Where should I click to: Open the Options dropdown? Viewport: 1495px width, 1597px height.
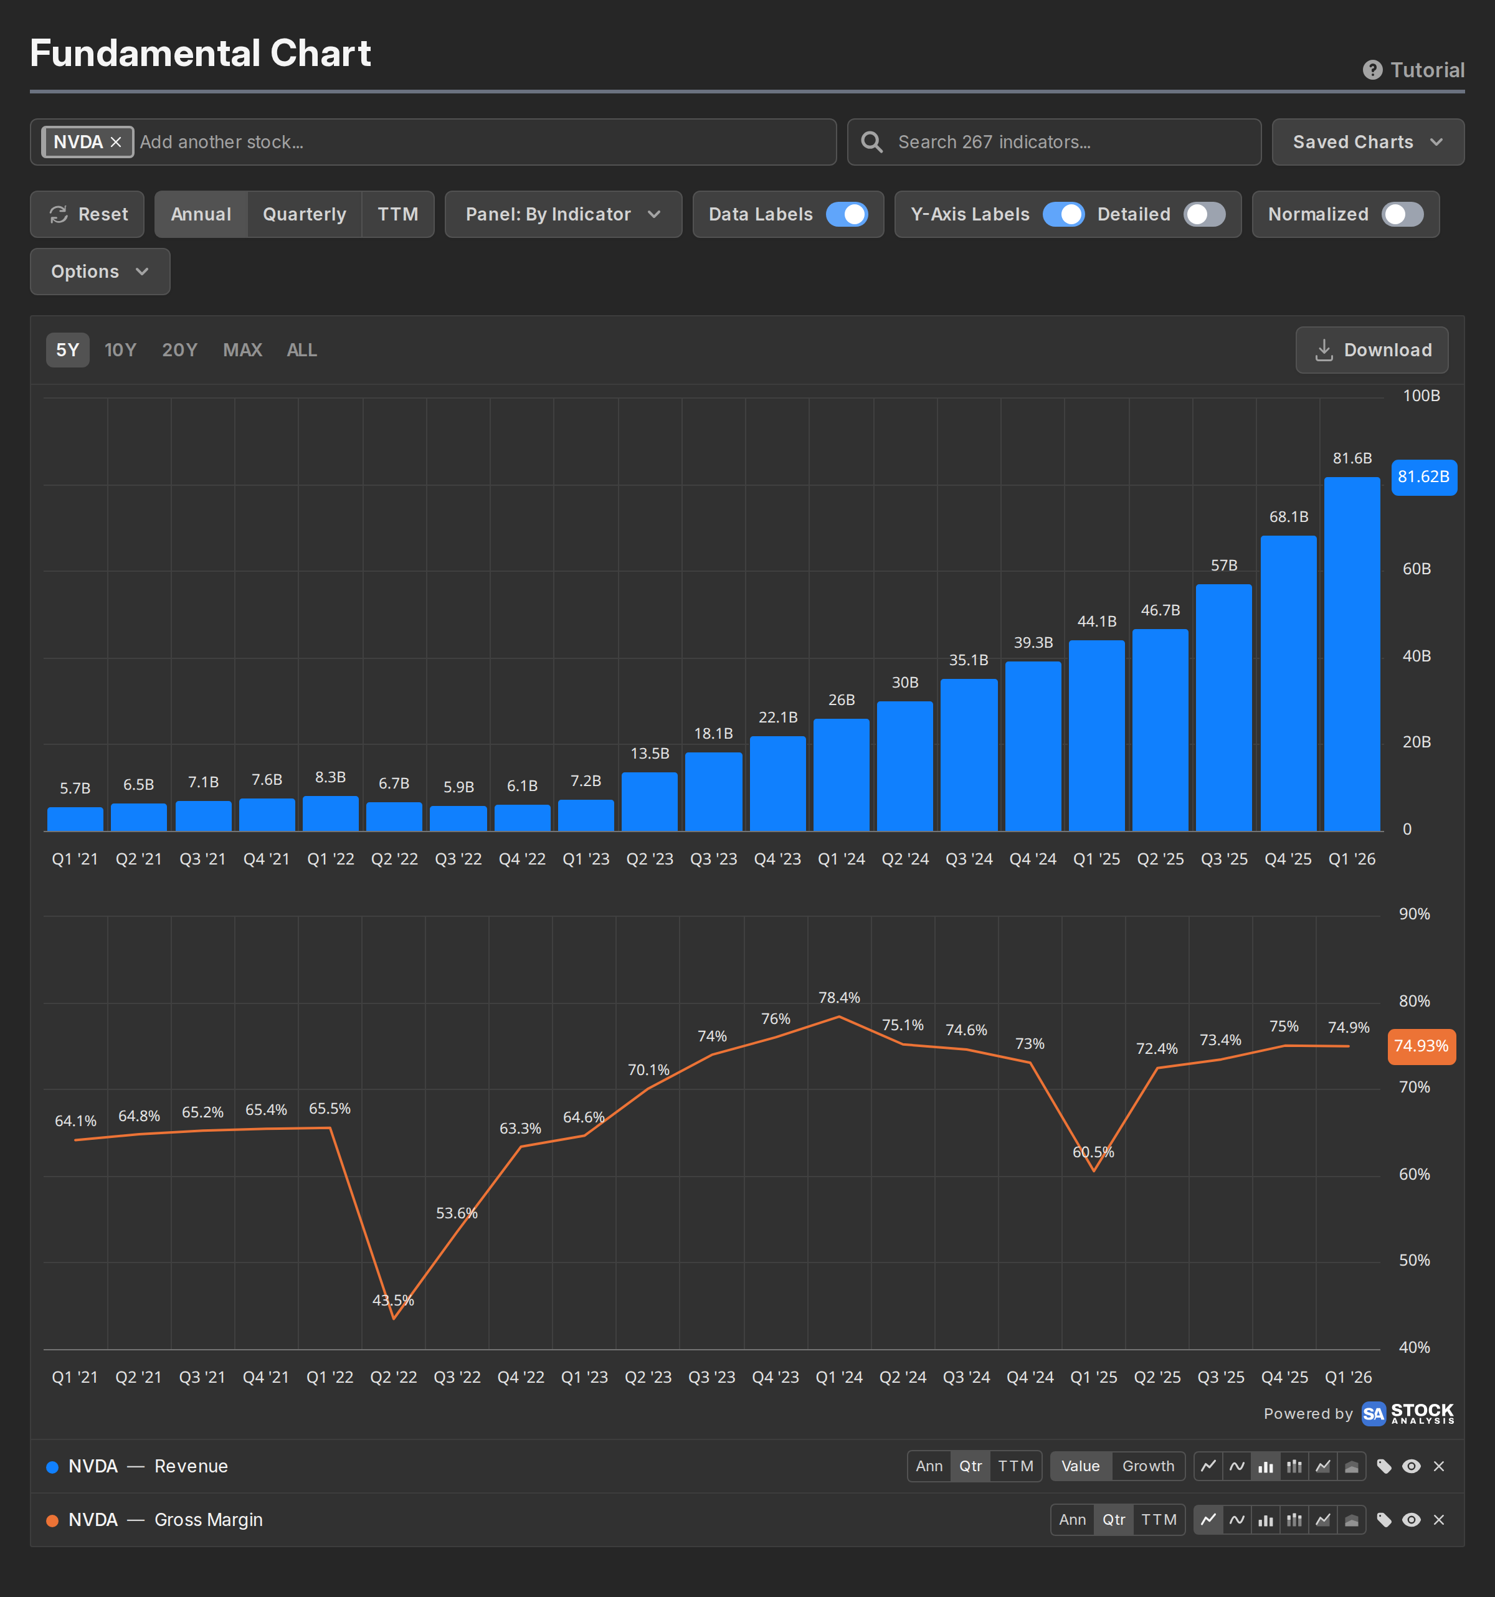100,272
